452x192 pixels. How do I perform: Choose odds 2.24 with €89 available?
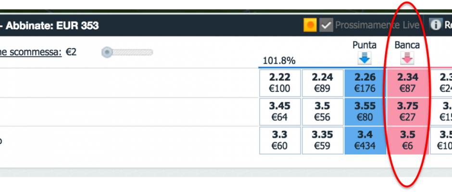click(323, 83)
